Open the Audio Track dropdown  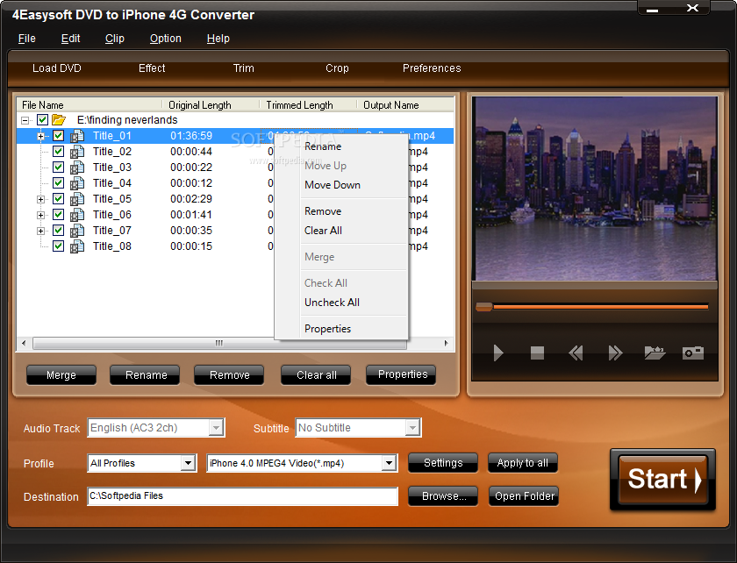pyautogui.click(x=216, y=428)
